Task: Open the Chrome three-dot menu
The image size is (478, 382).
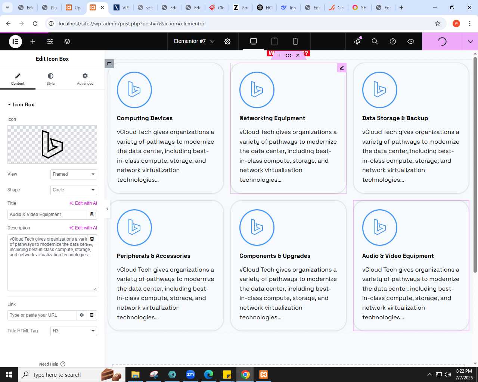Action: 470,24
